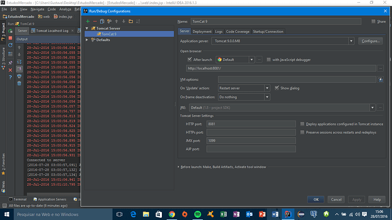Launch Spotify from the taskbar

click(198, 214)
